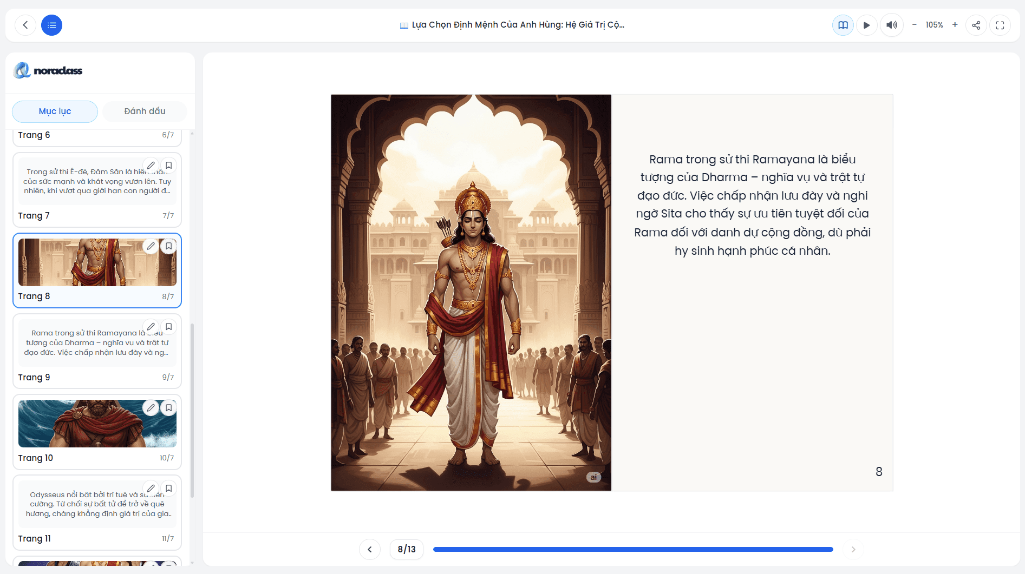1025x574 pixels.
Task: Toggle the table of contents list button
Action: [52, 25]
